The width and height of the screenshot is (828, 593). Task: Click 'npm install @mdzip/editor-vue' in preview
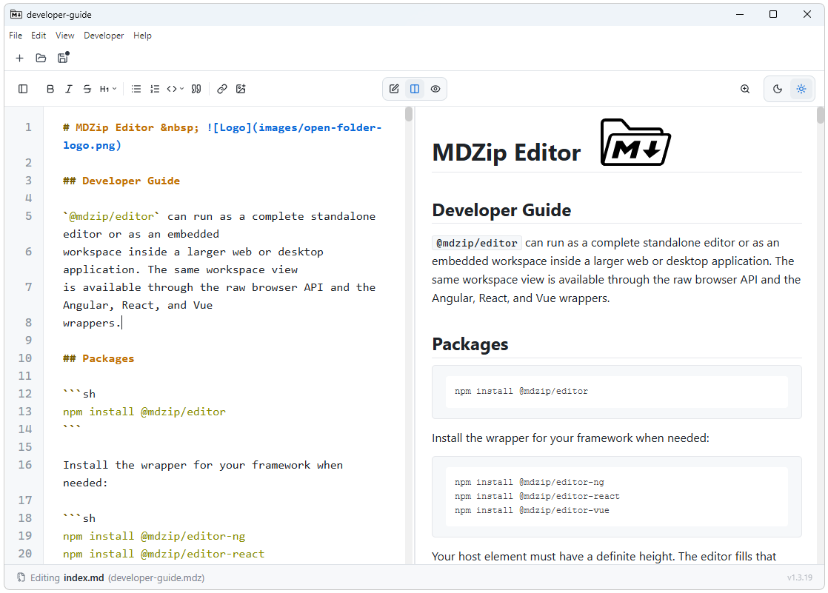click(x=532, y=511)
